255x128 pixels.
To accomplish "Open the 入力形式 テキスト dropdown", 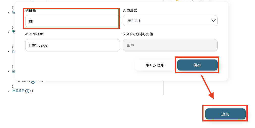I will (170, 21).
